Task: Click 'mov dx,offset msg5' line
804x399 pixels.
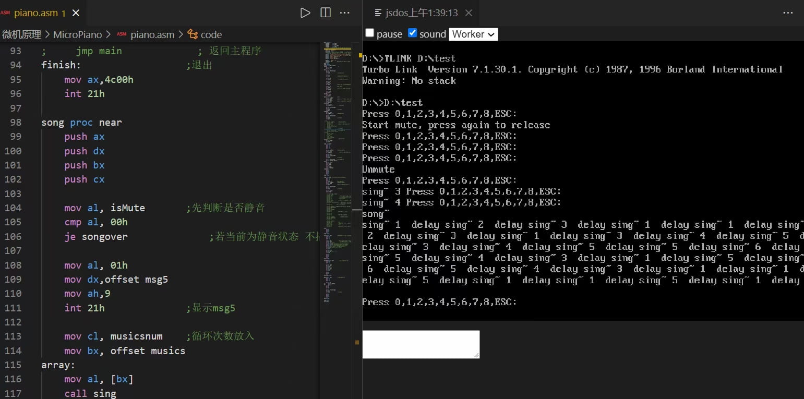Action: (x=116, y=279)
